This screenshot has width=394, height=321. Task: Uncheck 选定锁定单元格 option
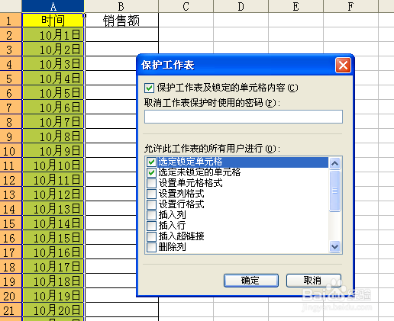click(151, 162)
